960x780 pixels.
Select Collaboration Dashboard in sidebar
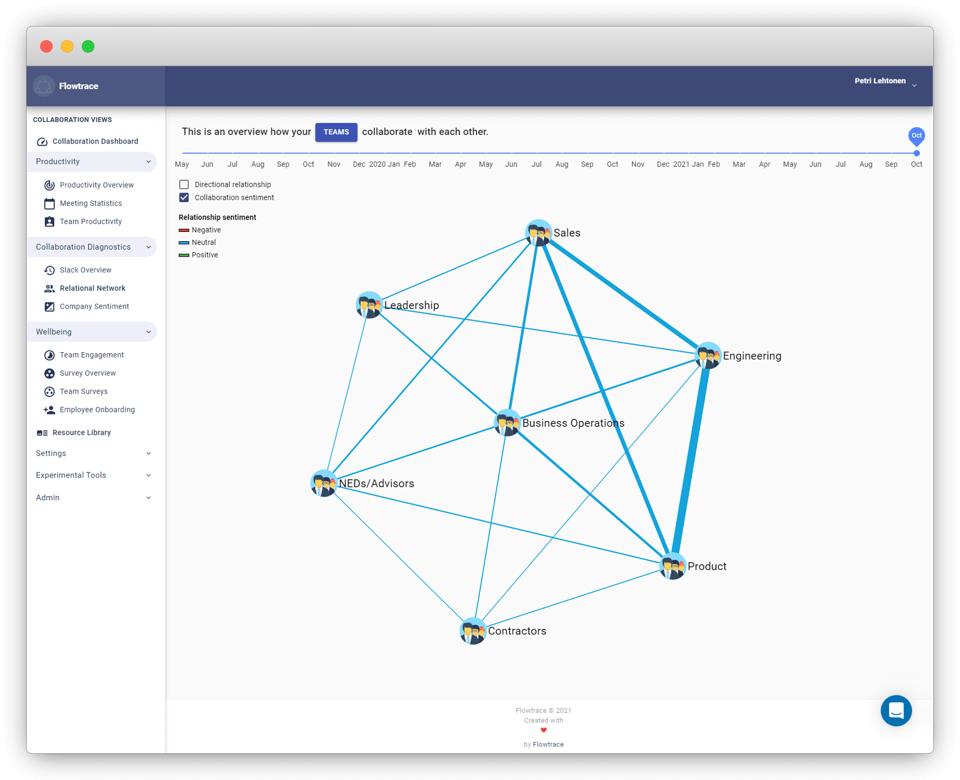pos(95,141)
